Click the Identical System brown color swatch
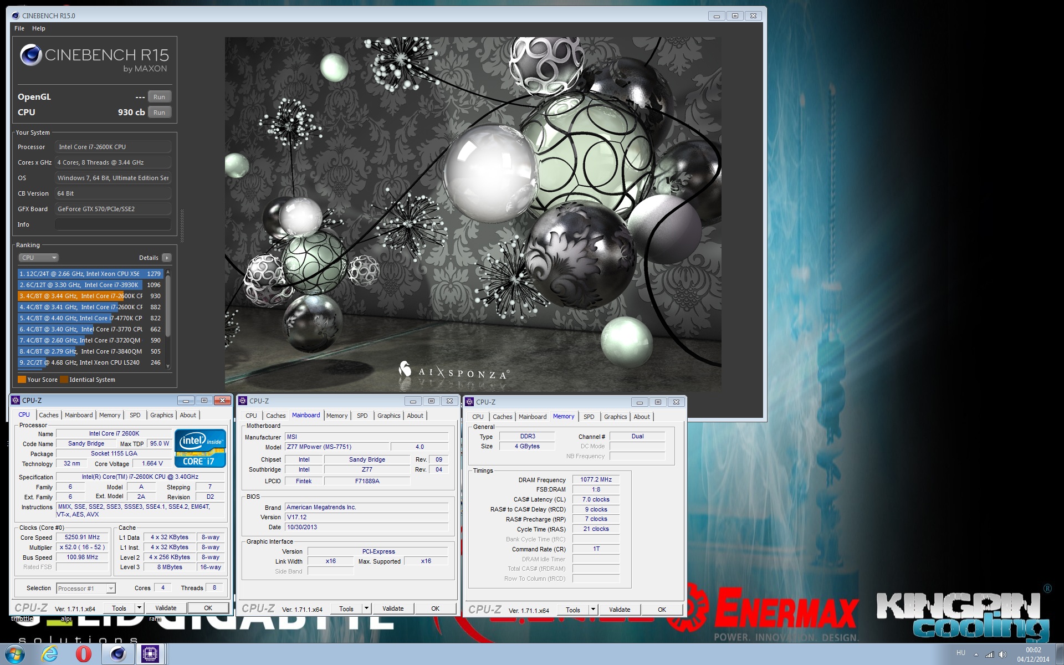 pos(64,380)
